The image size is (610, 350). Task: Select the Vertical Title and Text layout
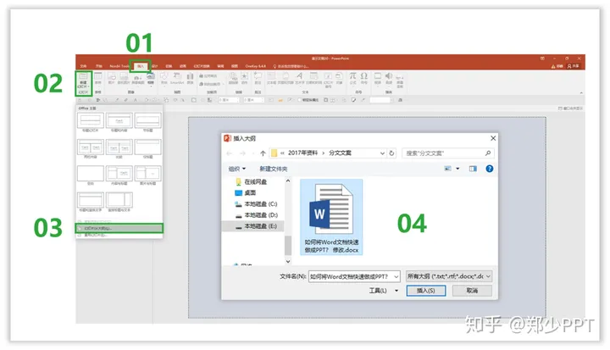(x=119, y=200)
